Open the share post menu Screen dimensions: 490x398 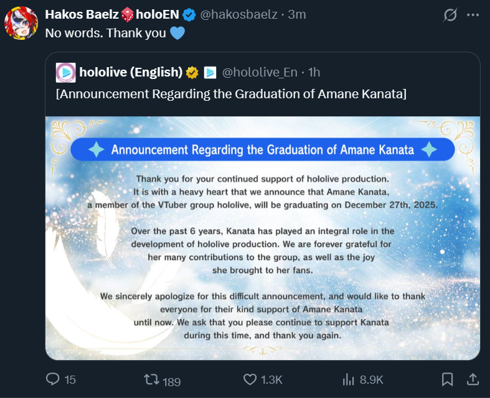tap(473, 379)
